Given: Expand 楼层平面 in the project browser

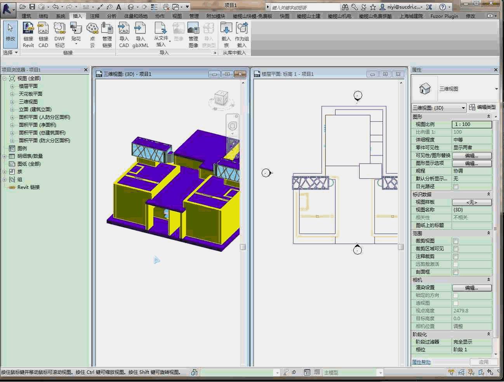Looking at the screenshot, I should [x=12, y=86].
